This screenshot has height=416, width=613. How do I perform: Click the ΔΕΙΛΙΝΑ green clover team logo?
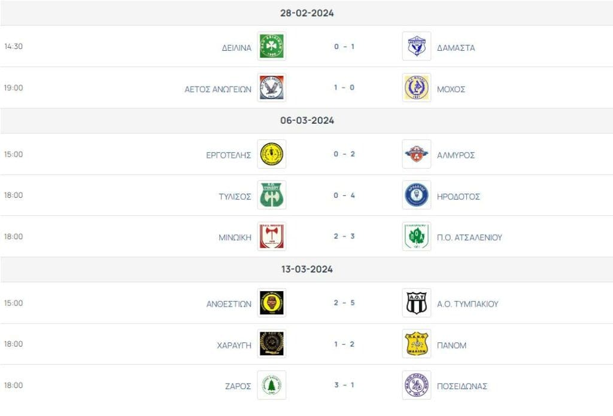[272, 46]
